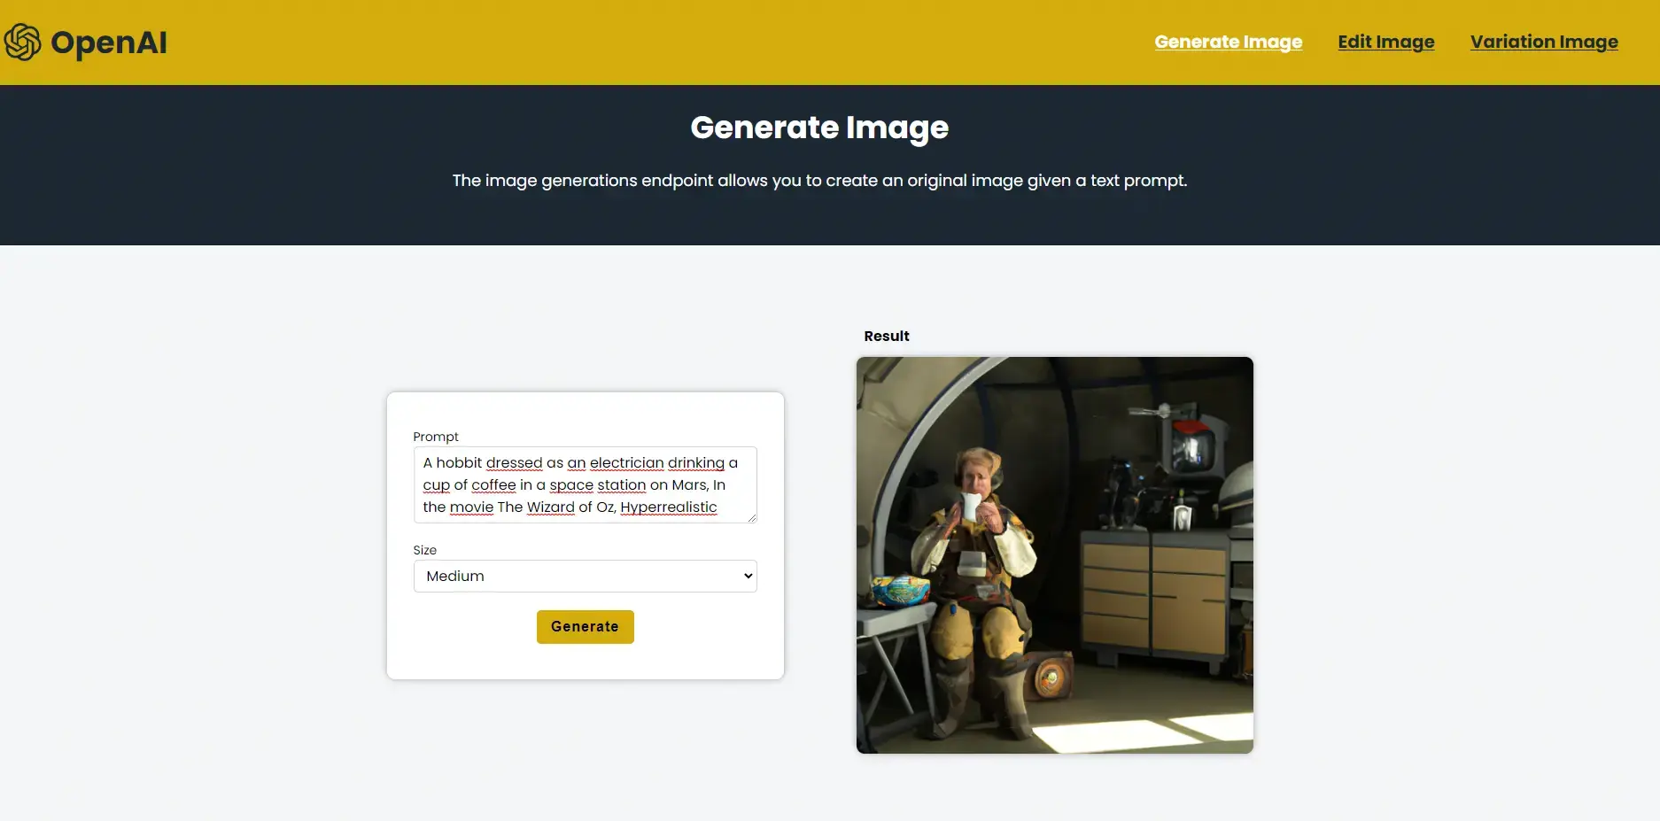Open the Variation Image page
The height and width of the screenshot is (821, 1660).
[1544, 42]
